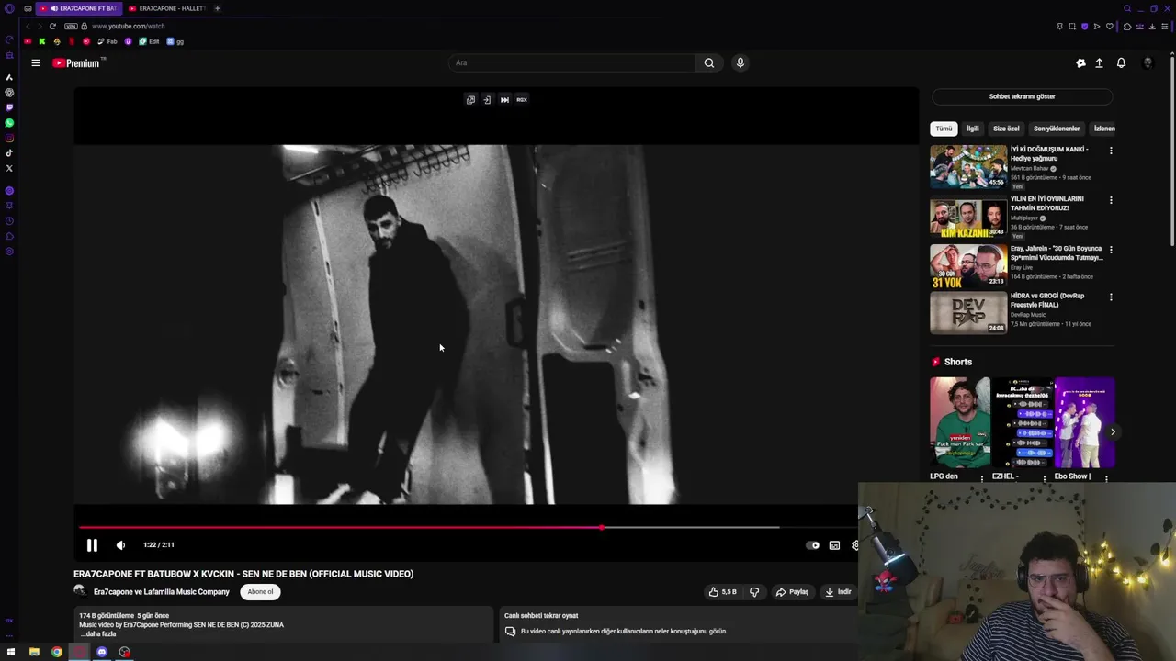1176x661 pixels.
Task: Open the TikTok icon in the Opera sidebar
Action: click(9, 153)
